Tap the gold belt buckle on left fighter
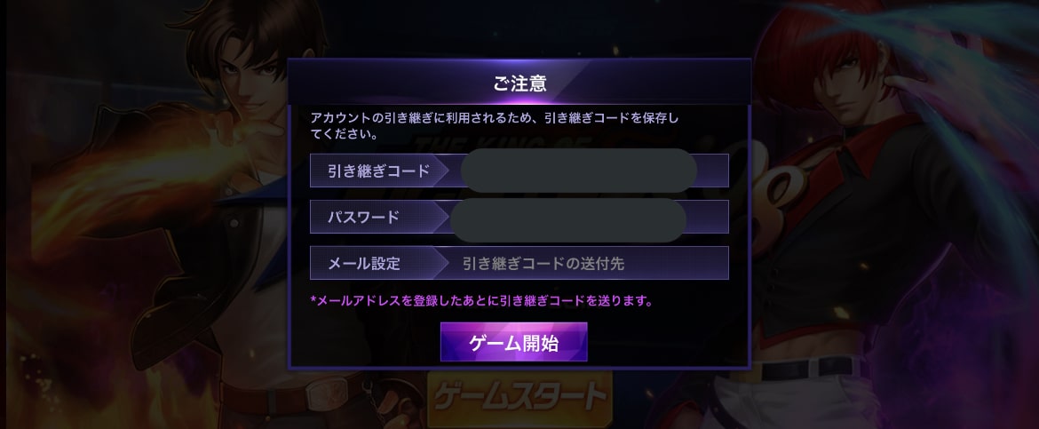Viewport: 1039px width, 429px height. 328,393
